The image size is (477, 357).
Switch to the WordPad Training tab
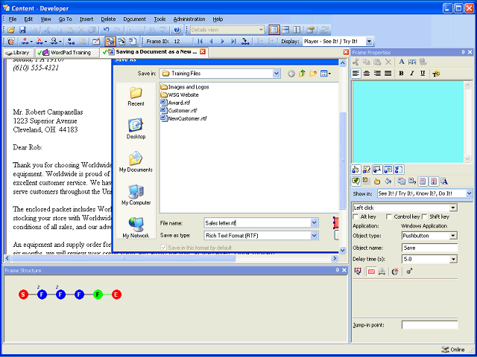tap(67, 53)
